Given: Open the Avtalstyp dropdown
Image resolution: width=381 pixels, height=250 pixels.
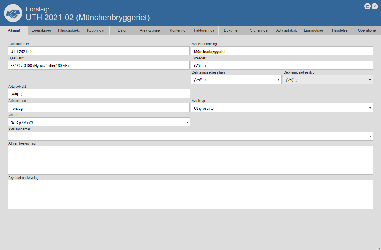Looking at the screenshot, I should click(282, 108).
